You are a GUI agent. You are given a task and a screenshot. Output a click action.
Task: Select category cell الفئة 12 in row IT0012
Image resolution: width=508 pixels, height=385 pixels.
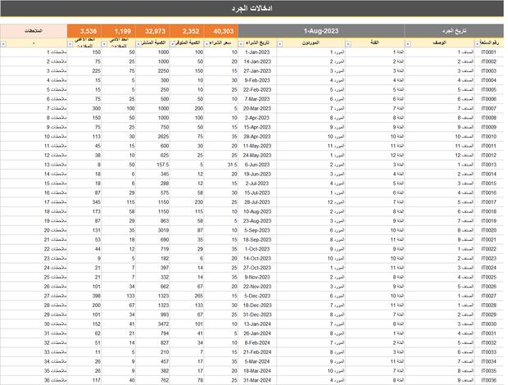tap(374, 156)
